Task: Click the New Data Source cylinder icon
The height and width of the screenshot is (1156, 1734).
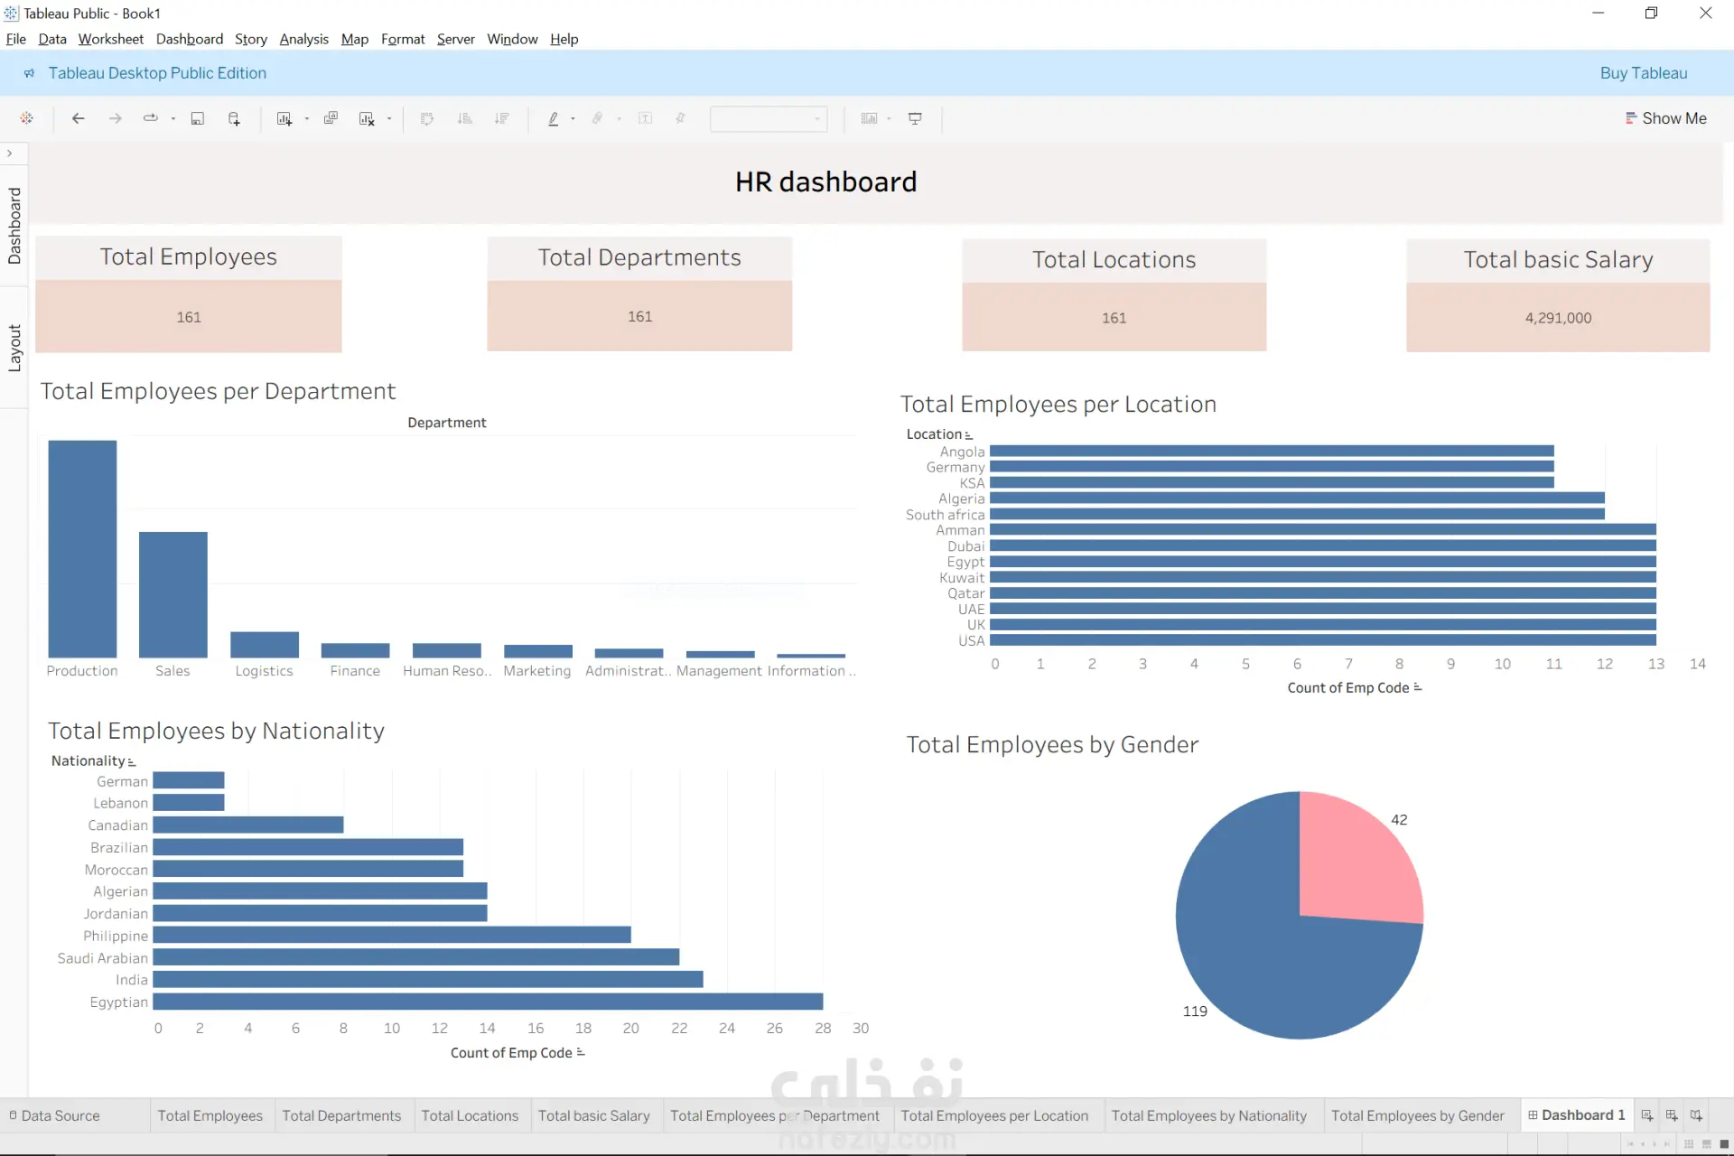Action: (x=234, y=118)
